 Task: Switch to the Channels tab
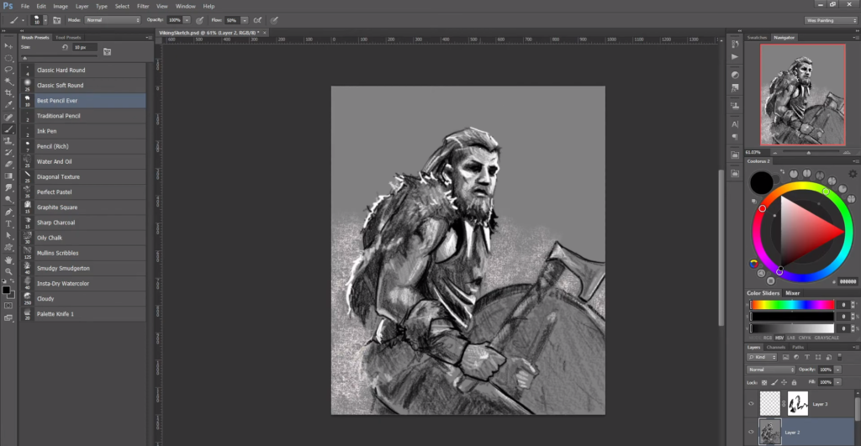click(776, 347)
